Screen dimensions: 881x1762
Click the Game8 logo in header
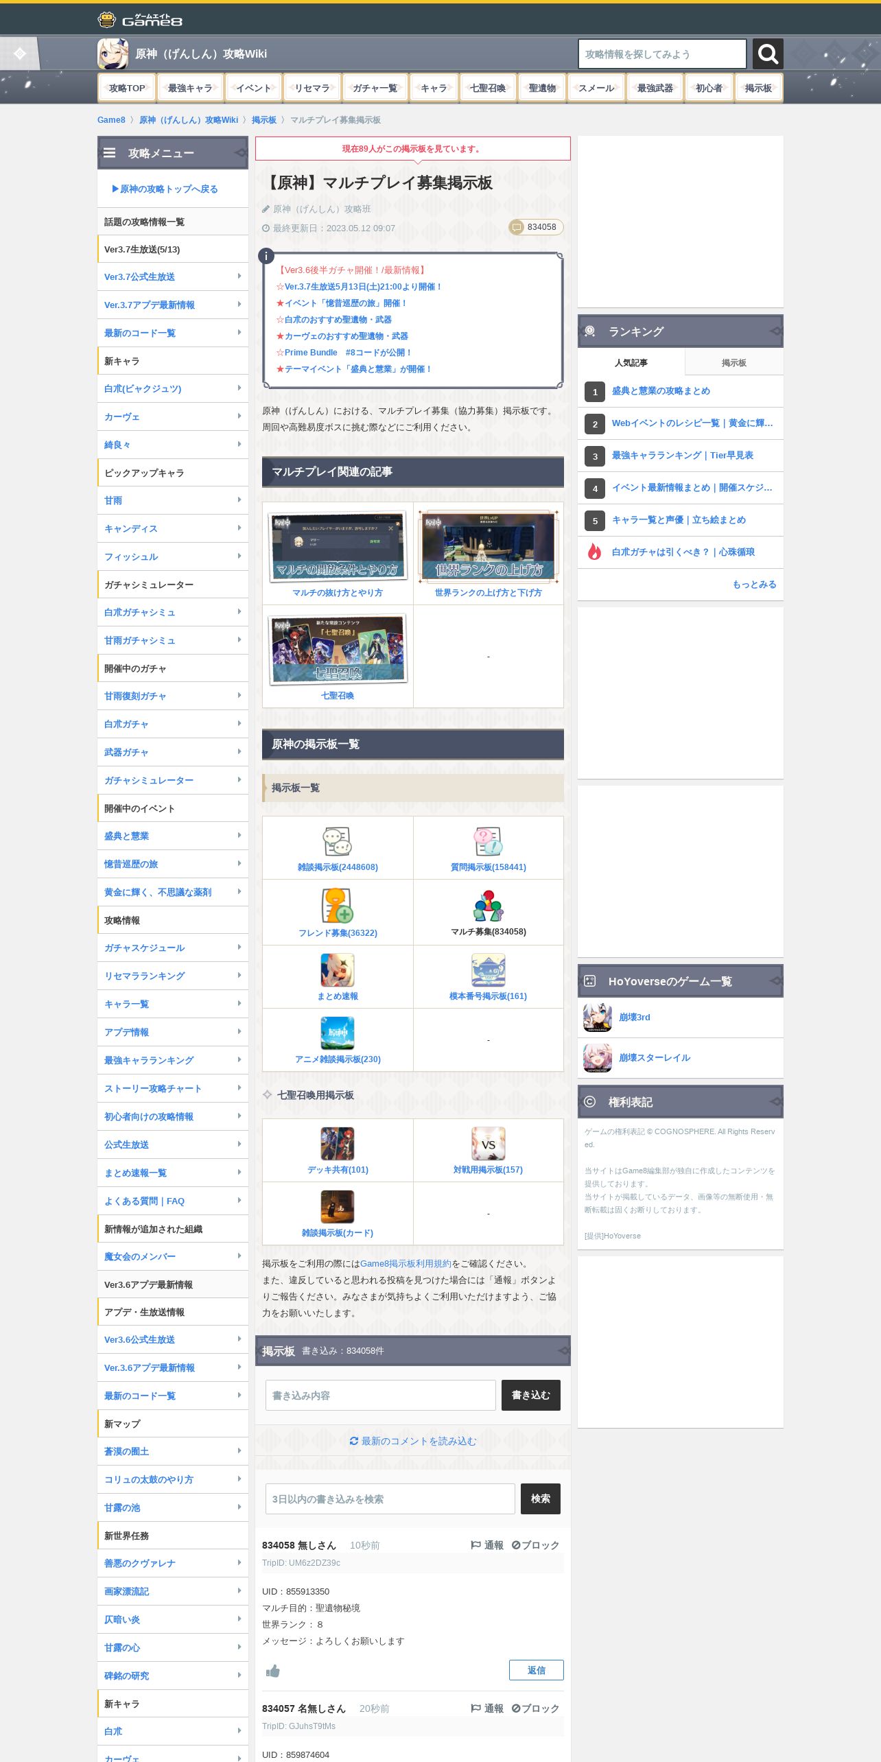coord(140,20)
